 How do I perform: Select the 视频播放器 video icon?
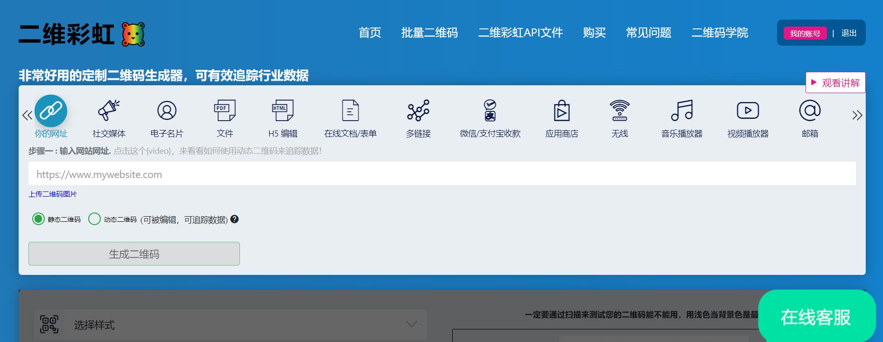pyautogui.click(x=748, y=110)
